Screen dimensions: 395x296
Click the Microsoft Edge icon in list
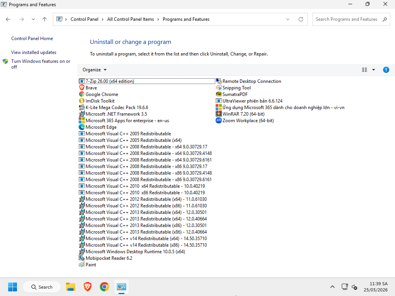[82, 127]
